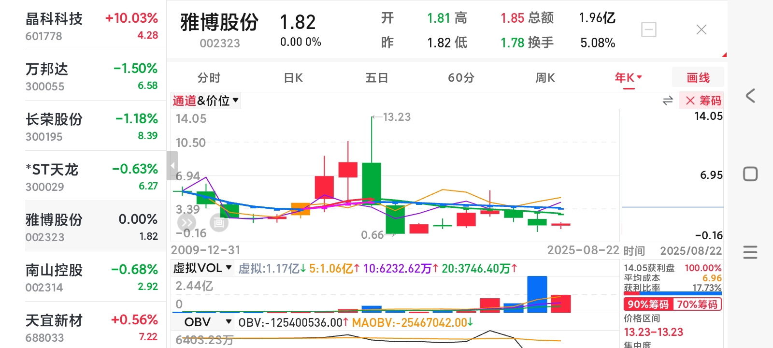Image resolution: width=773 pixels, height=348 pixels.
Task: Tap the 0.66 low price label
Action: pyautogui.click(x=372, y=235)
